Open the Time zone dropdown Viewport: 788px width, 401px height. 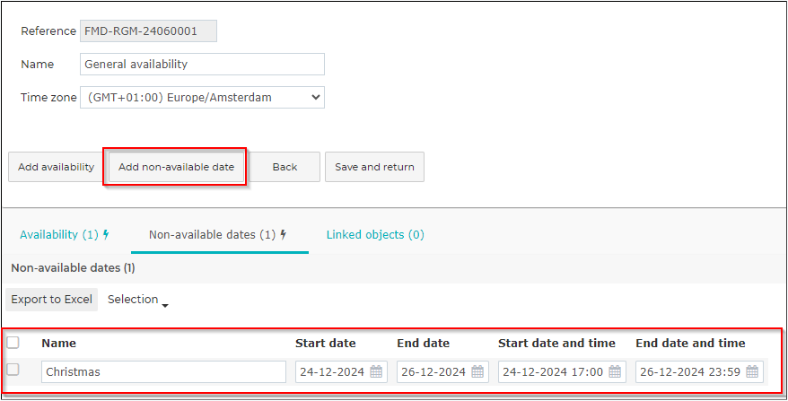[202, 98]
